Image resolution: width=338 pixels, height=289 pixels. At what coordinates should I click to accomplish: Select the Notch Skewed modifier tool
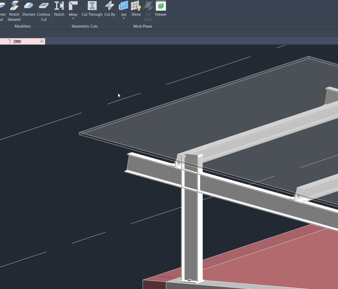tap(14, 10)
